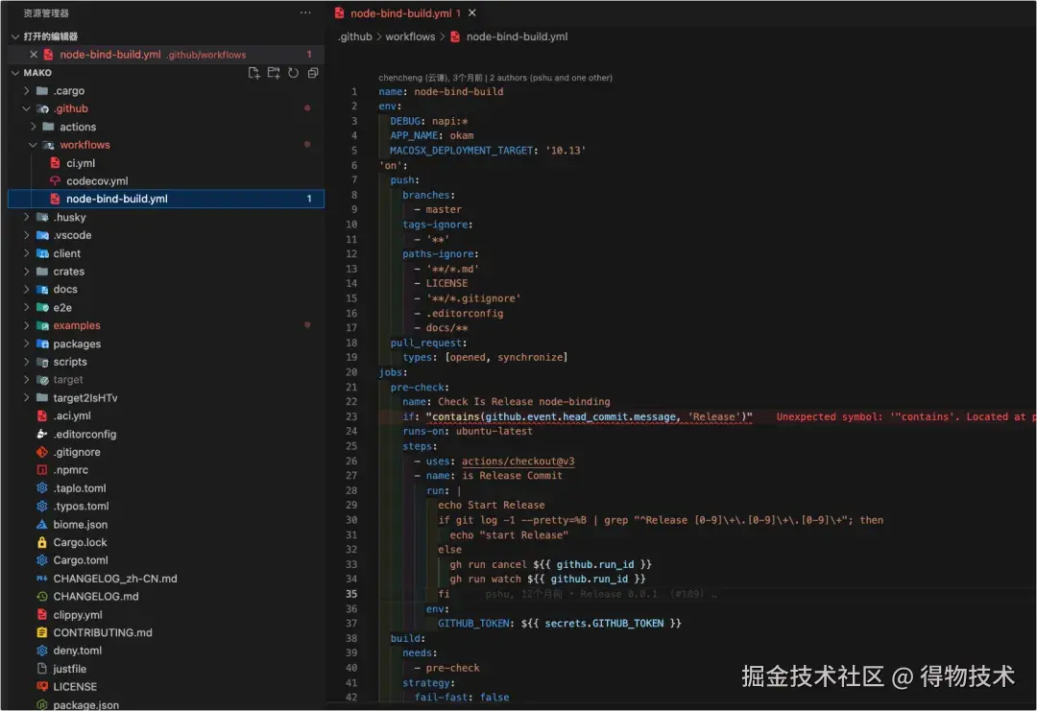Refresh the explorer with the refresh icon

click(293, 73)
